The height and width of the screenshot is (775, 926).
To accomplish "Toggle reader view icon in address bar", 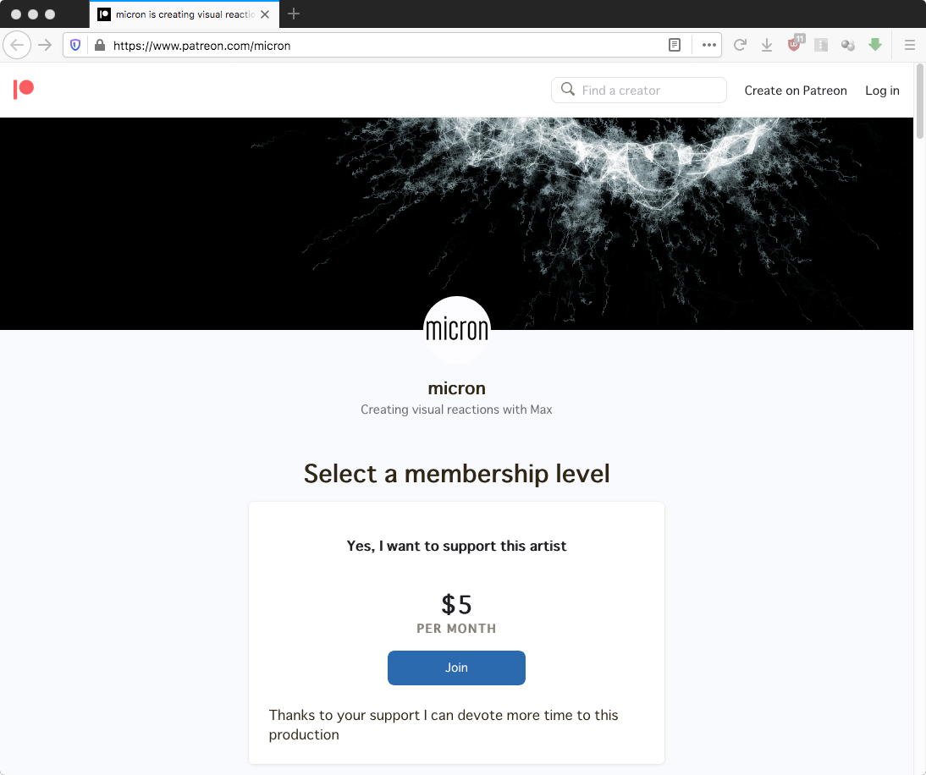I will pos(675,45).
